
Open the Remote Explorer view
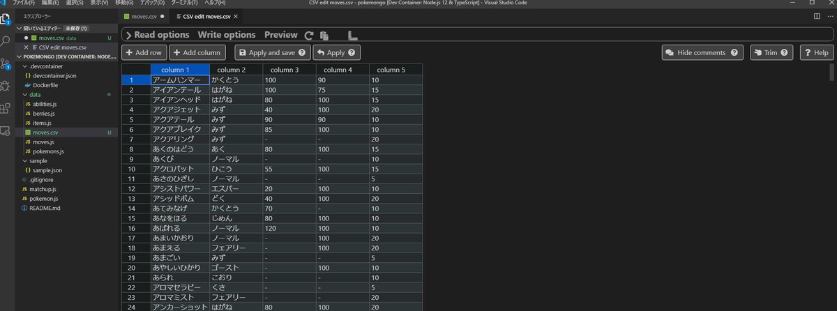pyautogui.click(x=6, y=130)
